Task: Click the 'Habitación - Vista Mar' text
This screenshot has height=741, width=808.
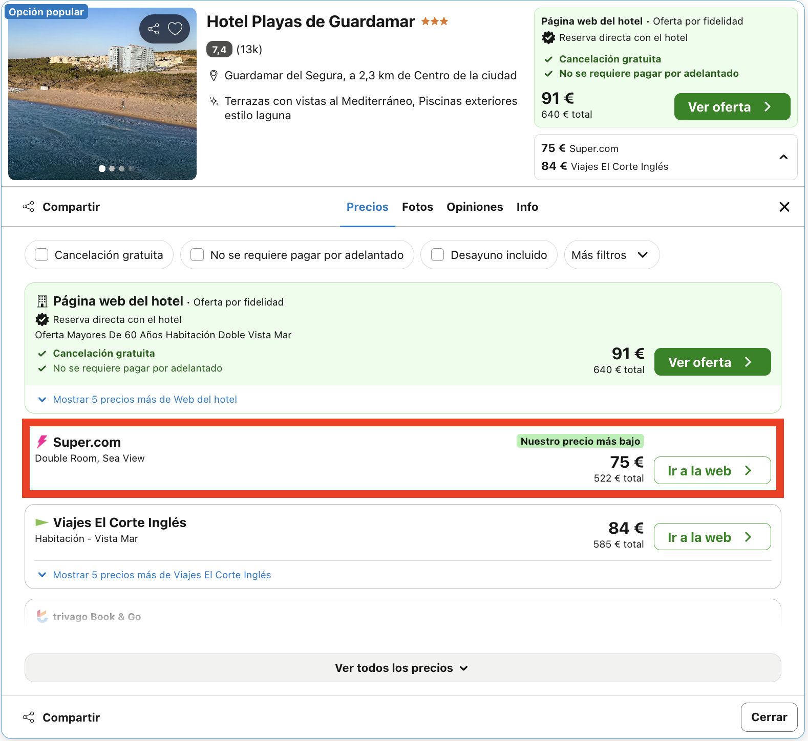Action: tap(87, 538)
